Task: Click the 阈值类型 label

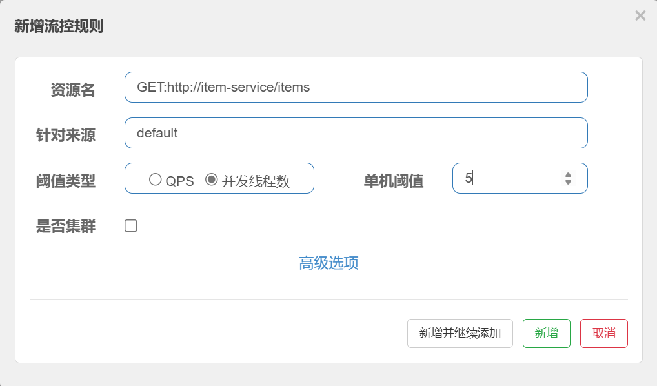Action: pos(66,181)
